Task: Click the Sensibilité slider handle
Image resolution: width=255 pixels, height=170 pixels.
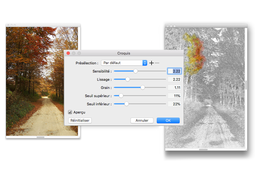Action: 136,71
